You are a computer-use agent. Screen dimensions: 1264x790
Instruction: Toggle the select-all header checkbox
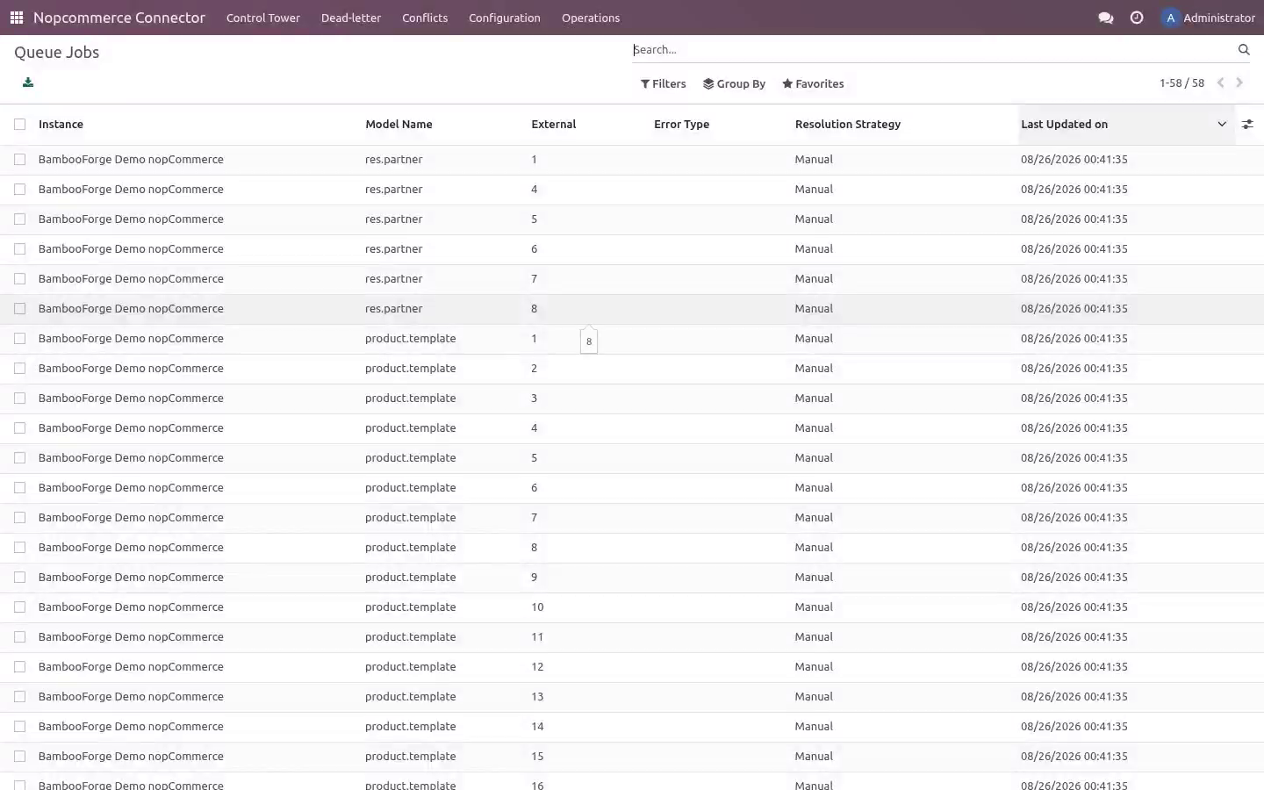19,125
